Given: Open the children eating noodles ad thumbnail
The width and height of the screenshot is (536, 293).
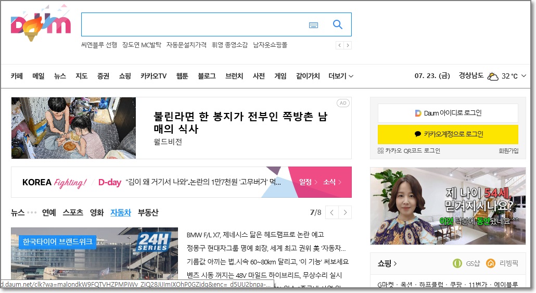Looking at the screenshot, I should [73, 128].
